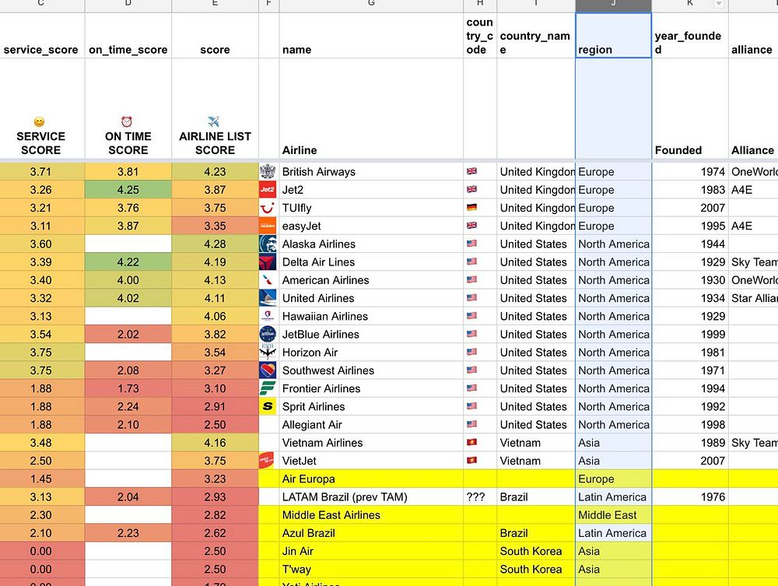778x586 pixels.
Task: Open the filter dropdown on column K header
Action: pyautogui.click(x=718, y=4)
